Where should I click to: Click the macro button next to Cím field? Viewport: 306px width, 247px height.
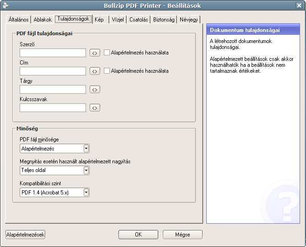[95, 71]
